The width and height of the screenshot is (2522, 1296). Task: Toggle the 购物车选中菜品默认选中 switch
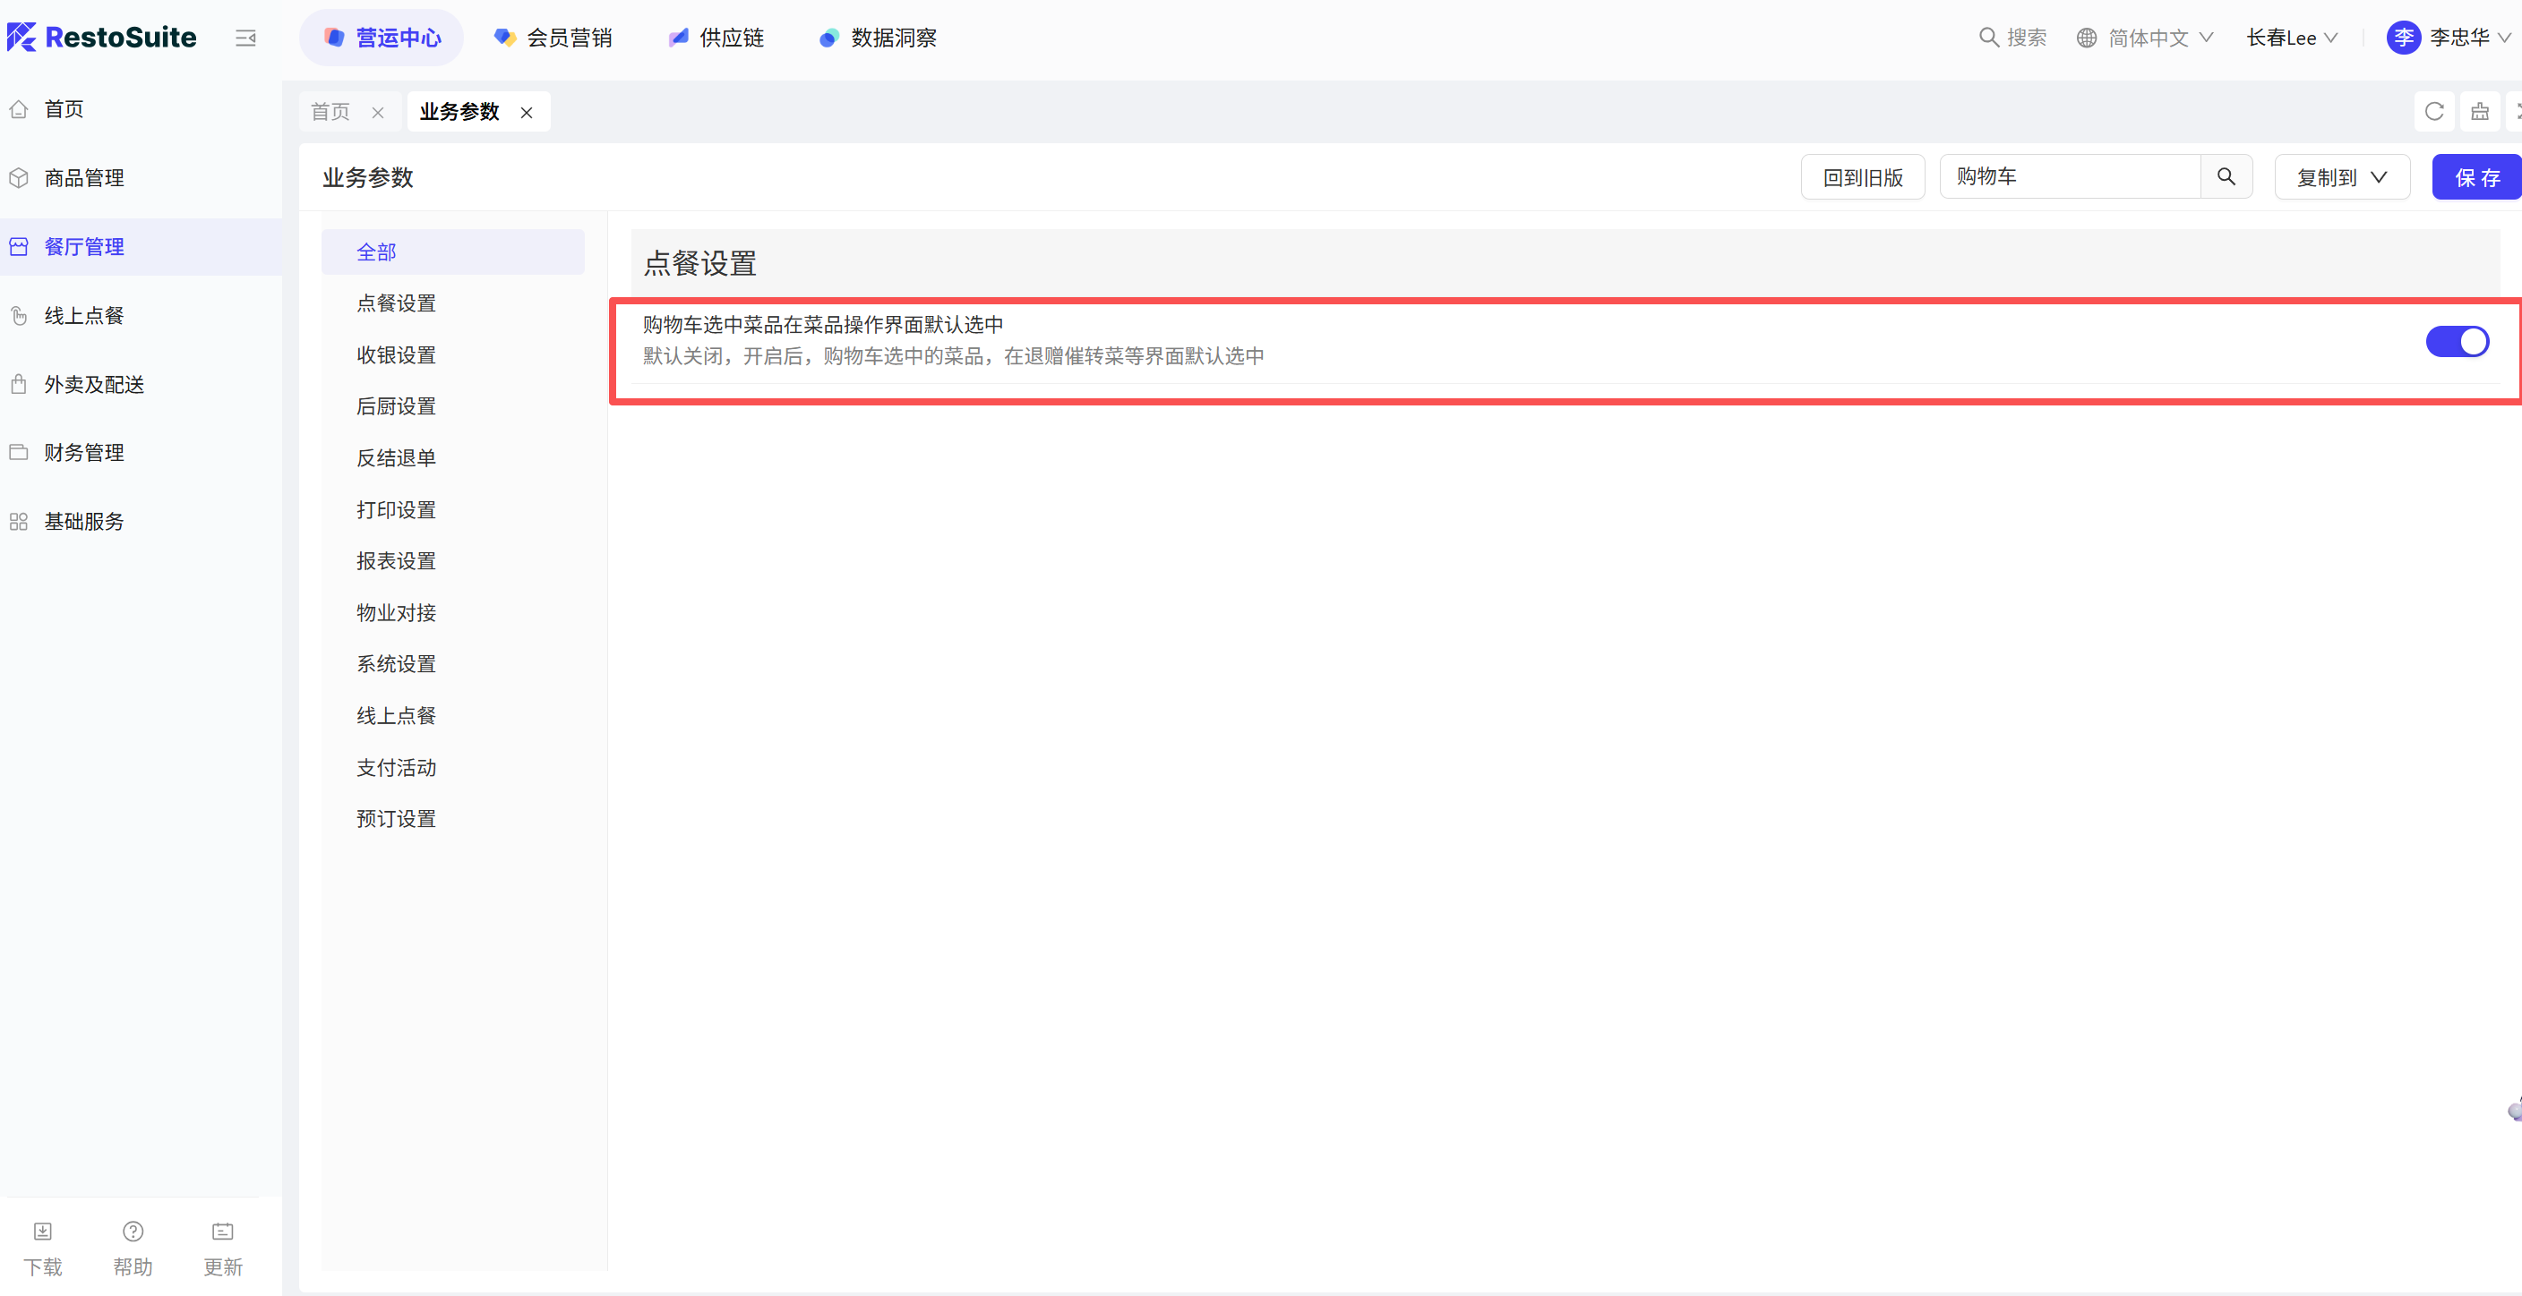(x=2457, y=341)
